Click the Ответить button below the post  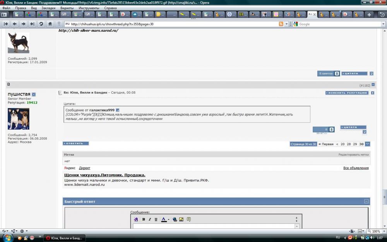pos(76,143)
